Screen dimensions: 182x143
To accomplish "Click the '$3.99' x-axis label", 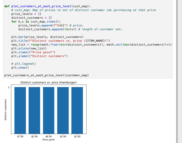I will click(x=63, y=137).
